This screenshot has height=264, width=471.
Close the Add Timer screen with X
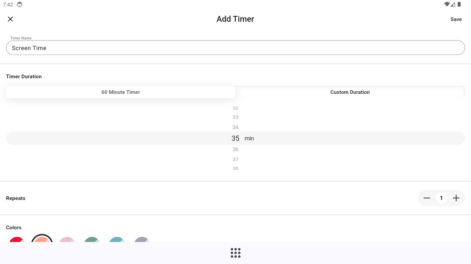pyautogui.click(x=10, y=19)
